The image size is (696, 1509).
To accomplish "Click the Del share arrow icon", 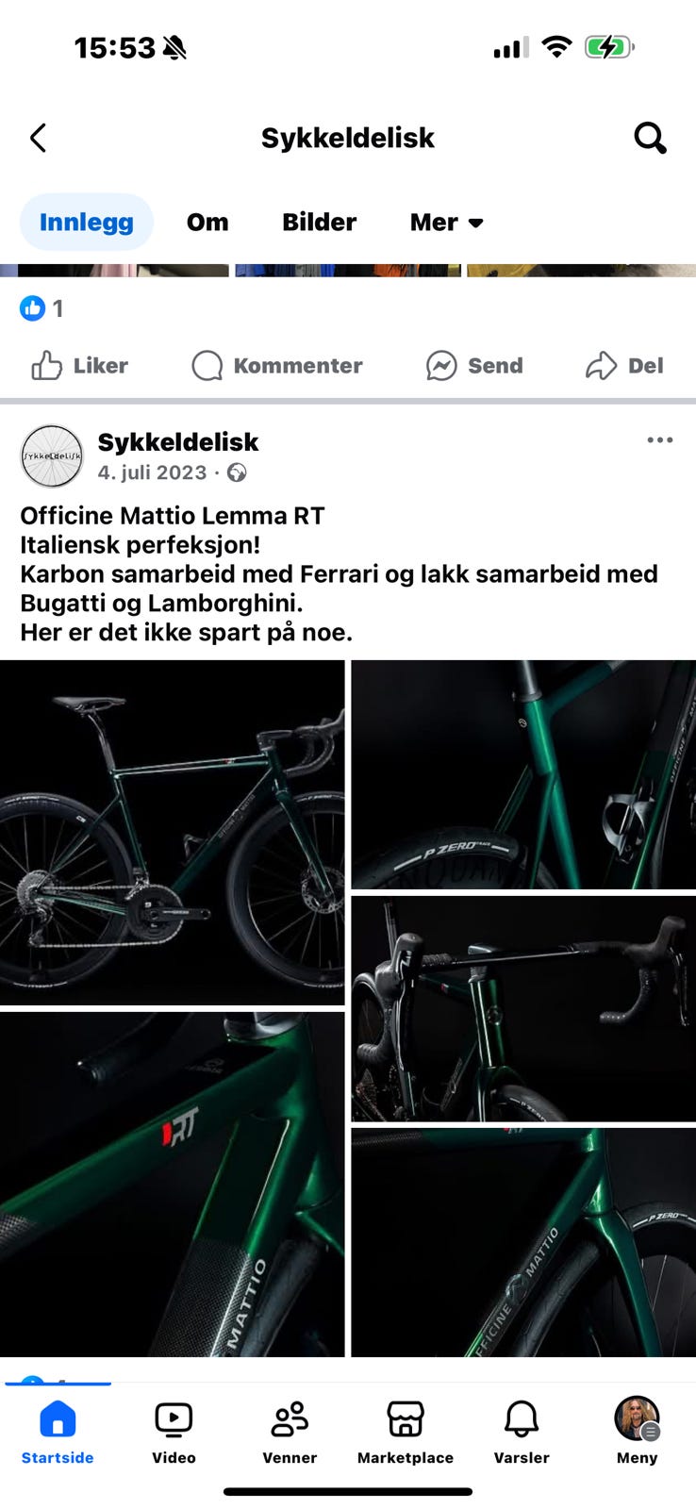I will click(x=601, y=366).
